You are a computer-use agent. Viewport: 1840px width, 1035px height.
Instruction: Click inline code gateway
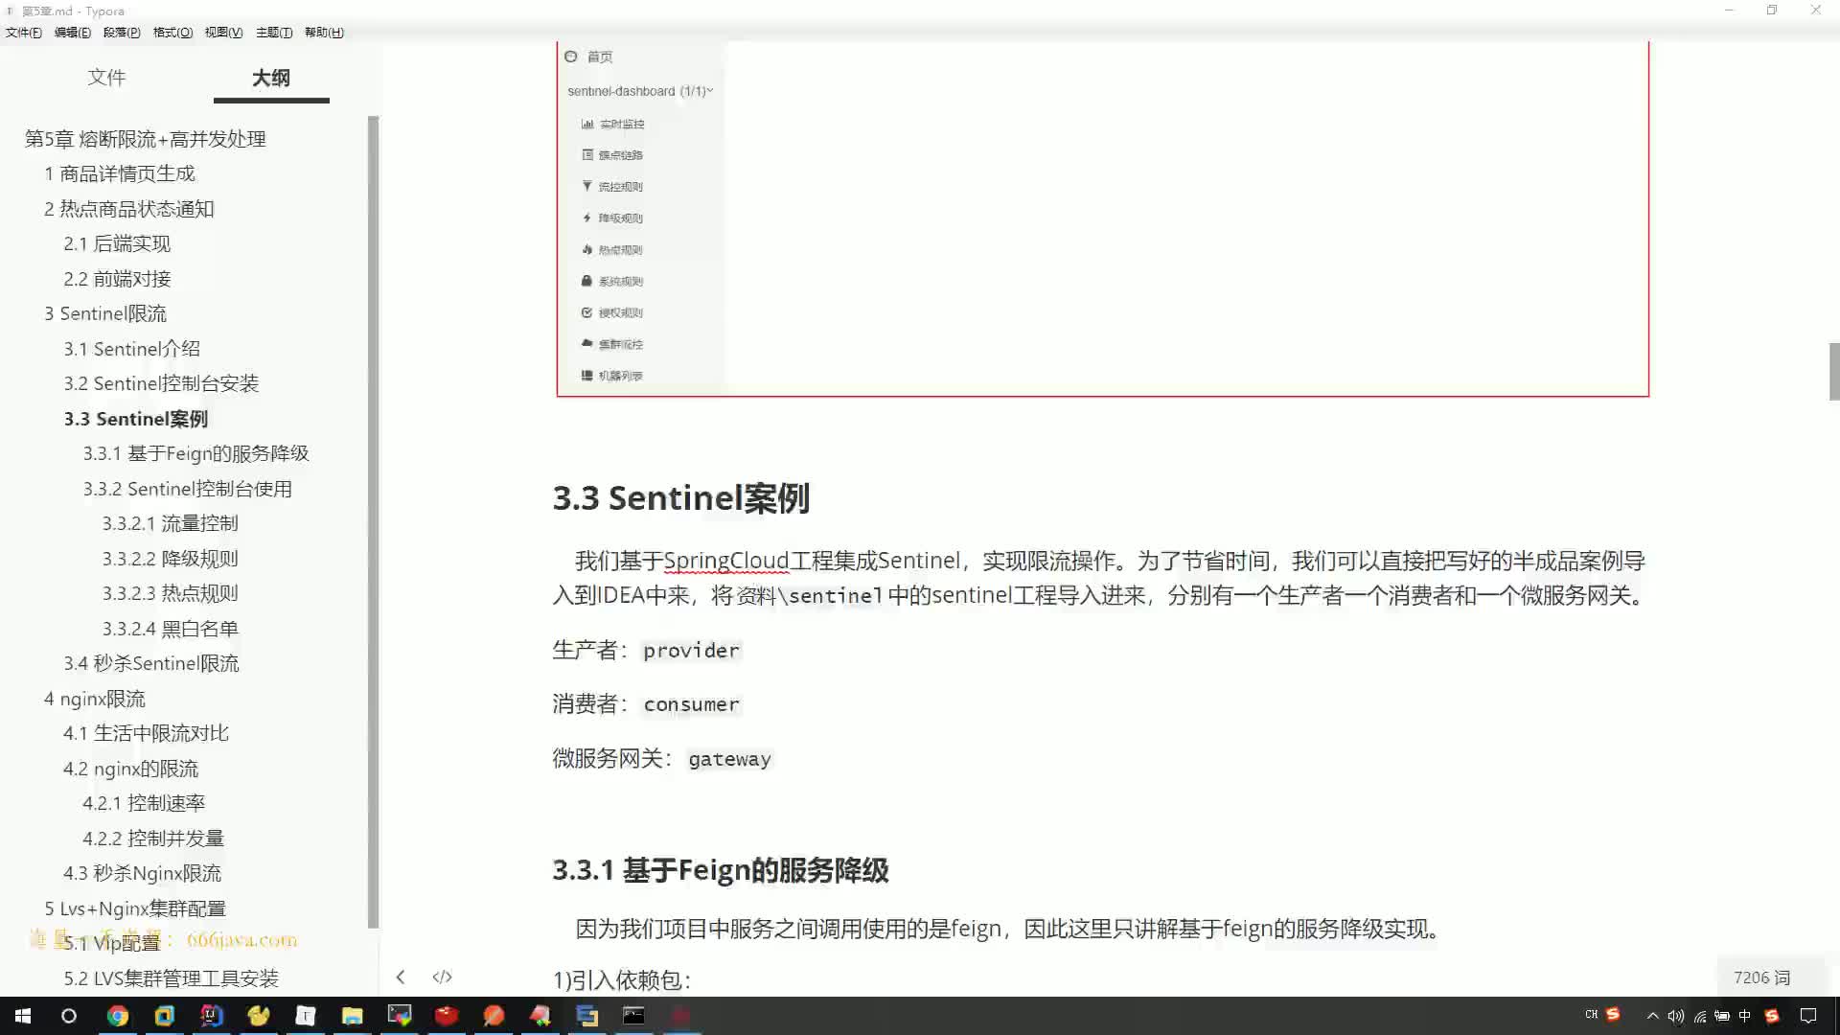click(x=729, y=759)
